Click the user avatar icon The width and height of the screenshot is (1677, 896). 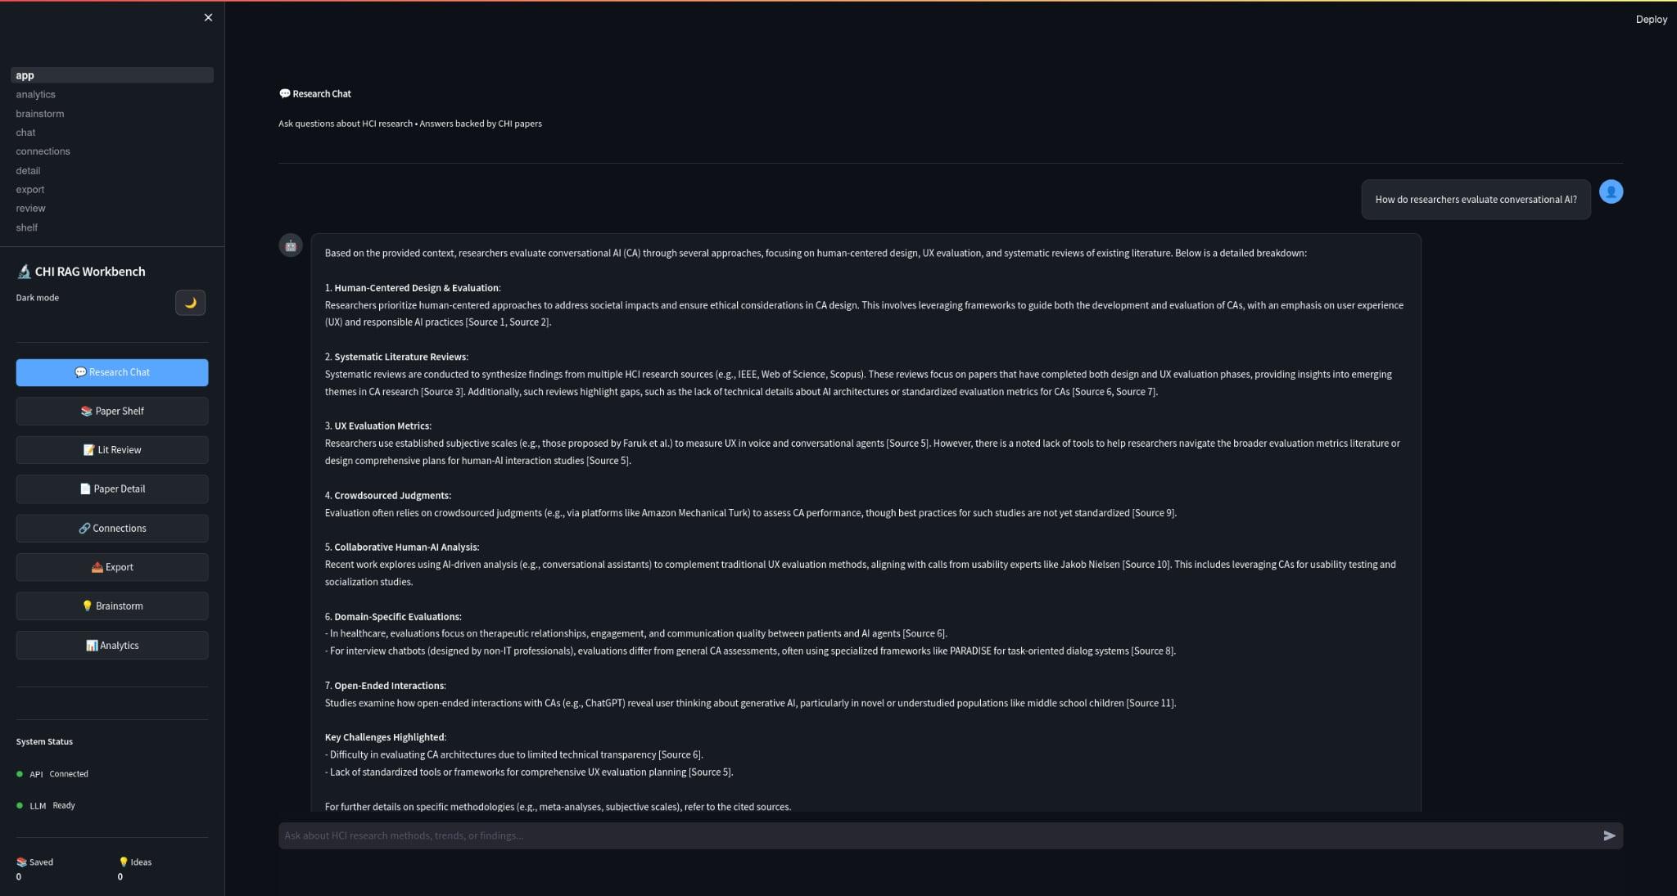[1610, 192]
